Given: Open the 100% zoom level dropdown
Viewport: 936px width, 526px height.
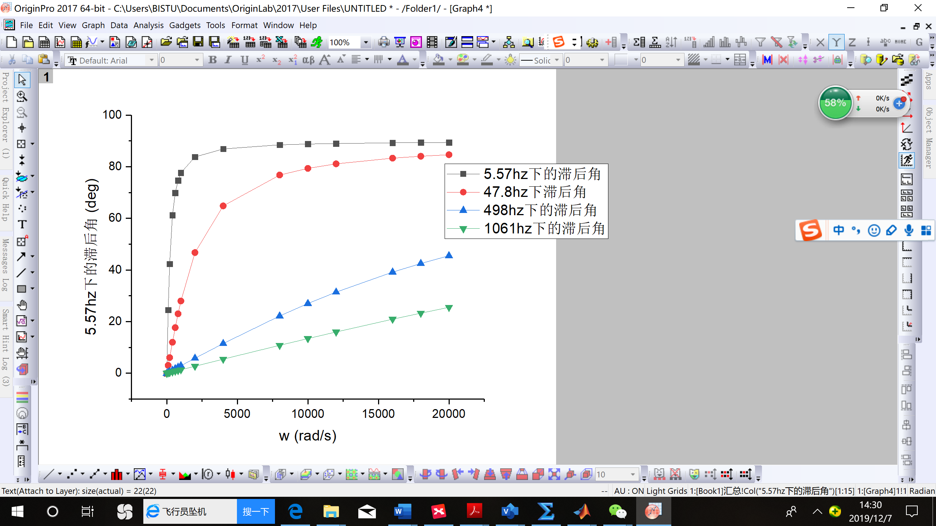Looking at the screenshot, I should [x=366, y=42].
